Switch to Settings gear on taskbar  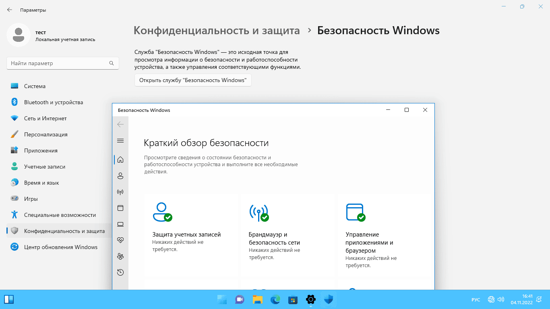coord(310,299)
